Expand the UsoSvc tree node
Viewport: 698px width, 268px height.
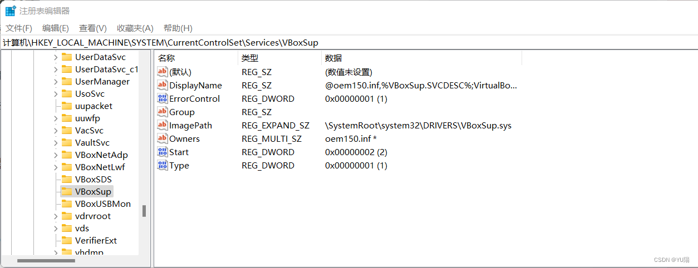(55, 94)
